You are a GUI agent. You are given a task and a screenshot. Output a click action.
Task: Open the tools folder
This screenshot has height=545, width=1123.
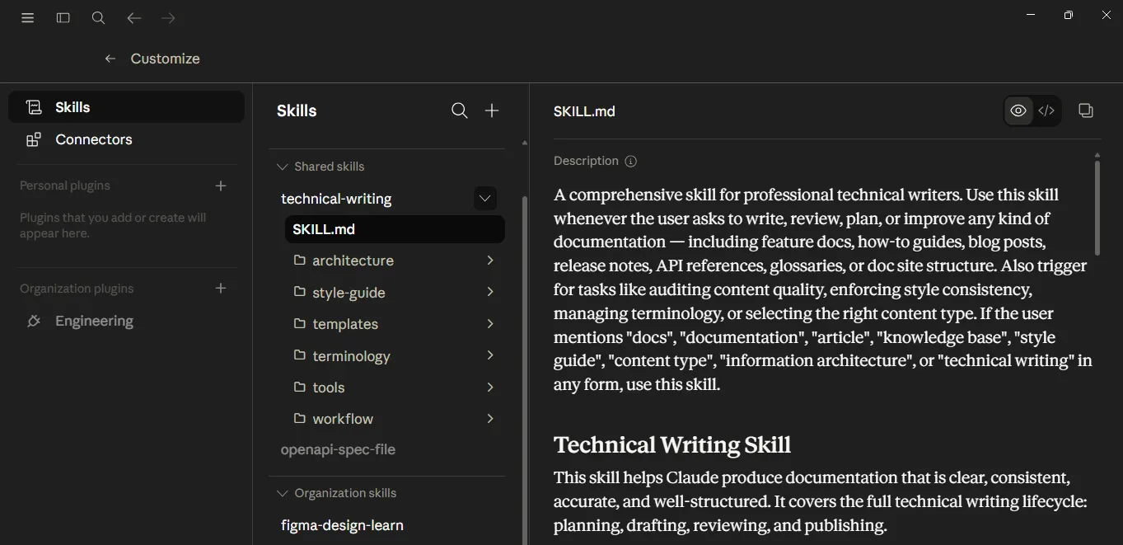click(395, 387)
